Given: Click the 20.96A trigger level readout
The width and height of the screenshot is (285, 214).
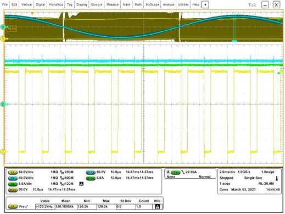Looking at the screenshot, I should pyautogui.click(x=191, y=172).
